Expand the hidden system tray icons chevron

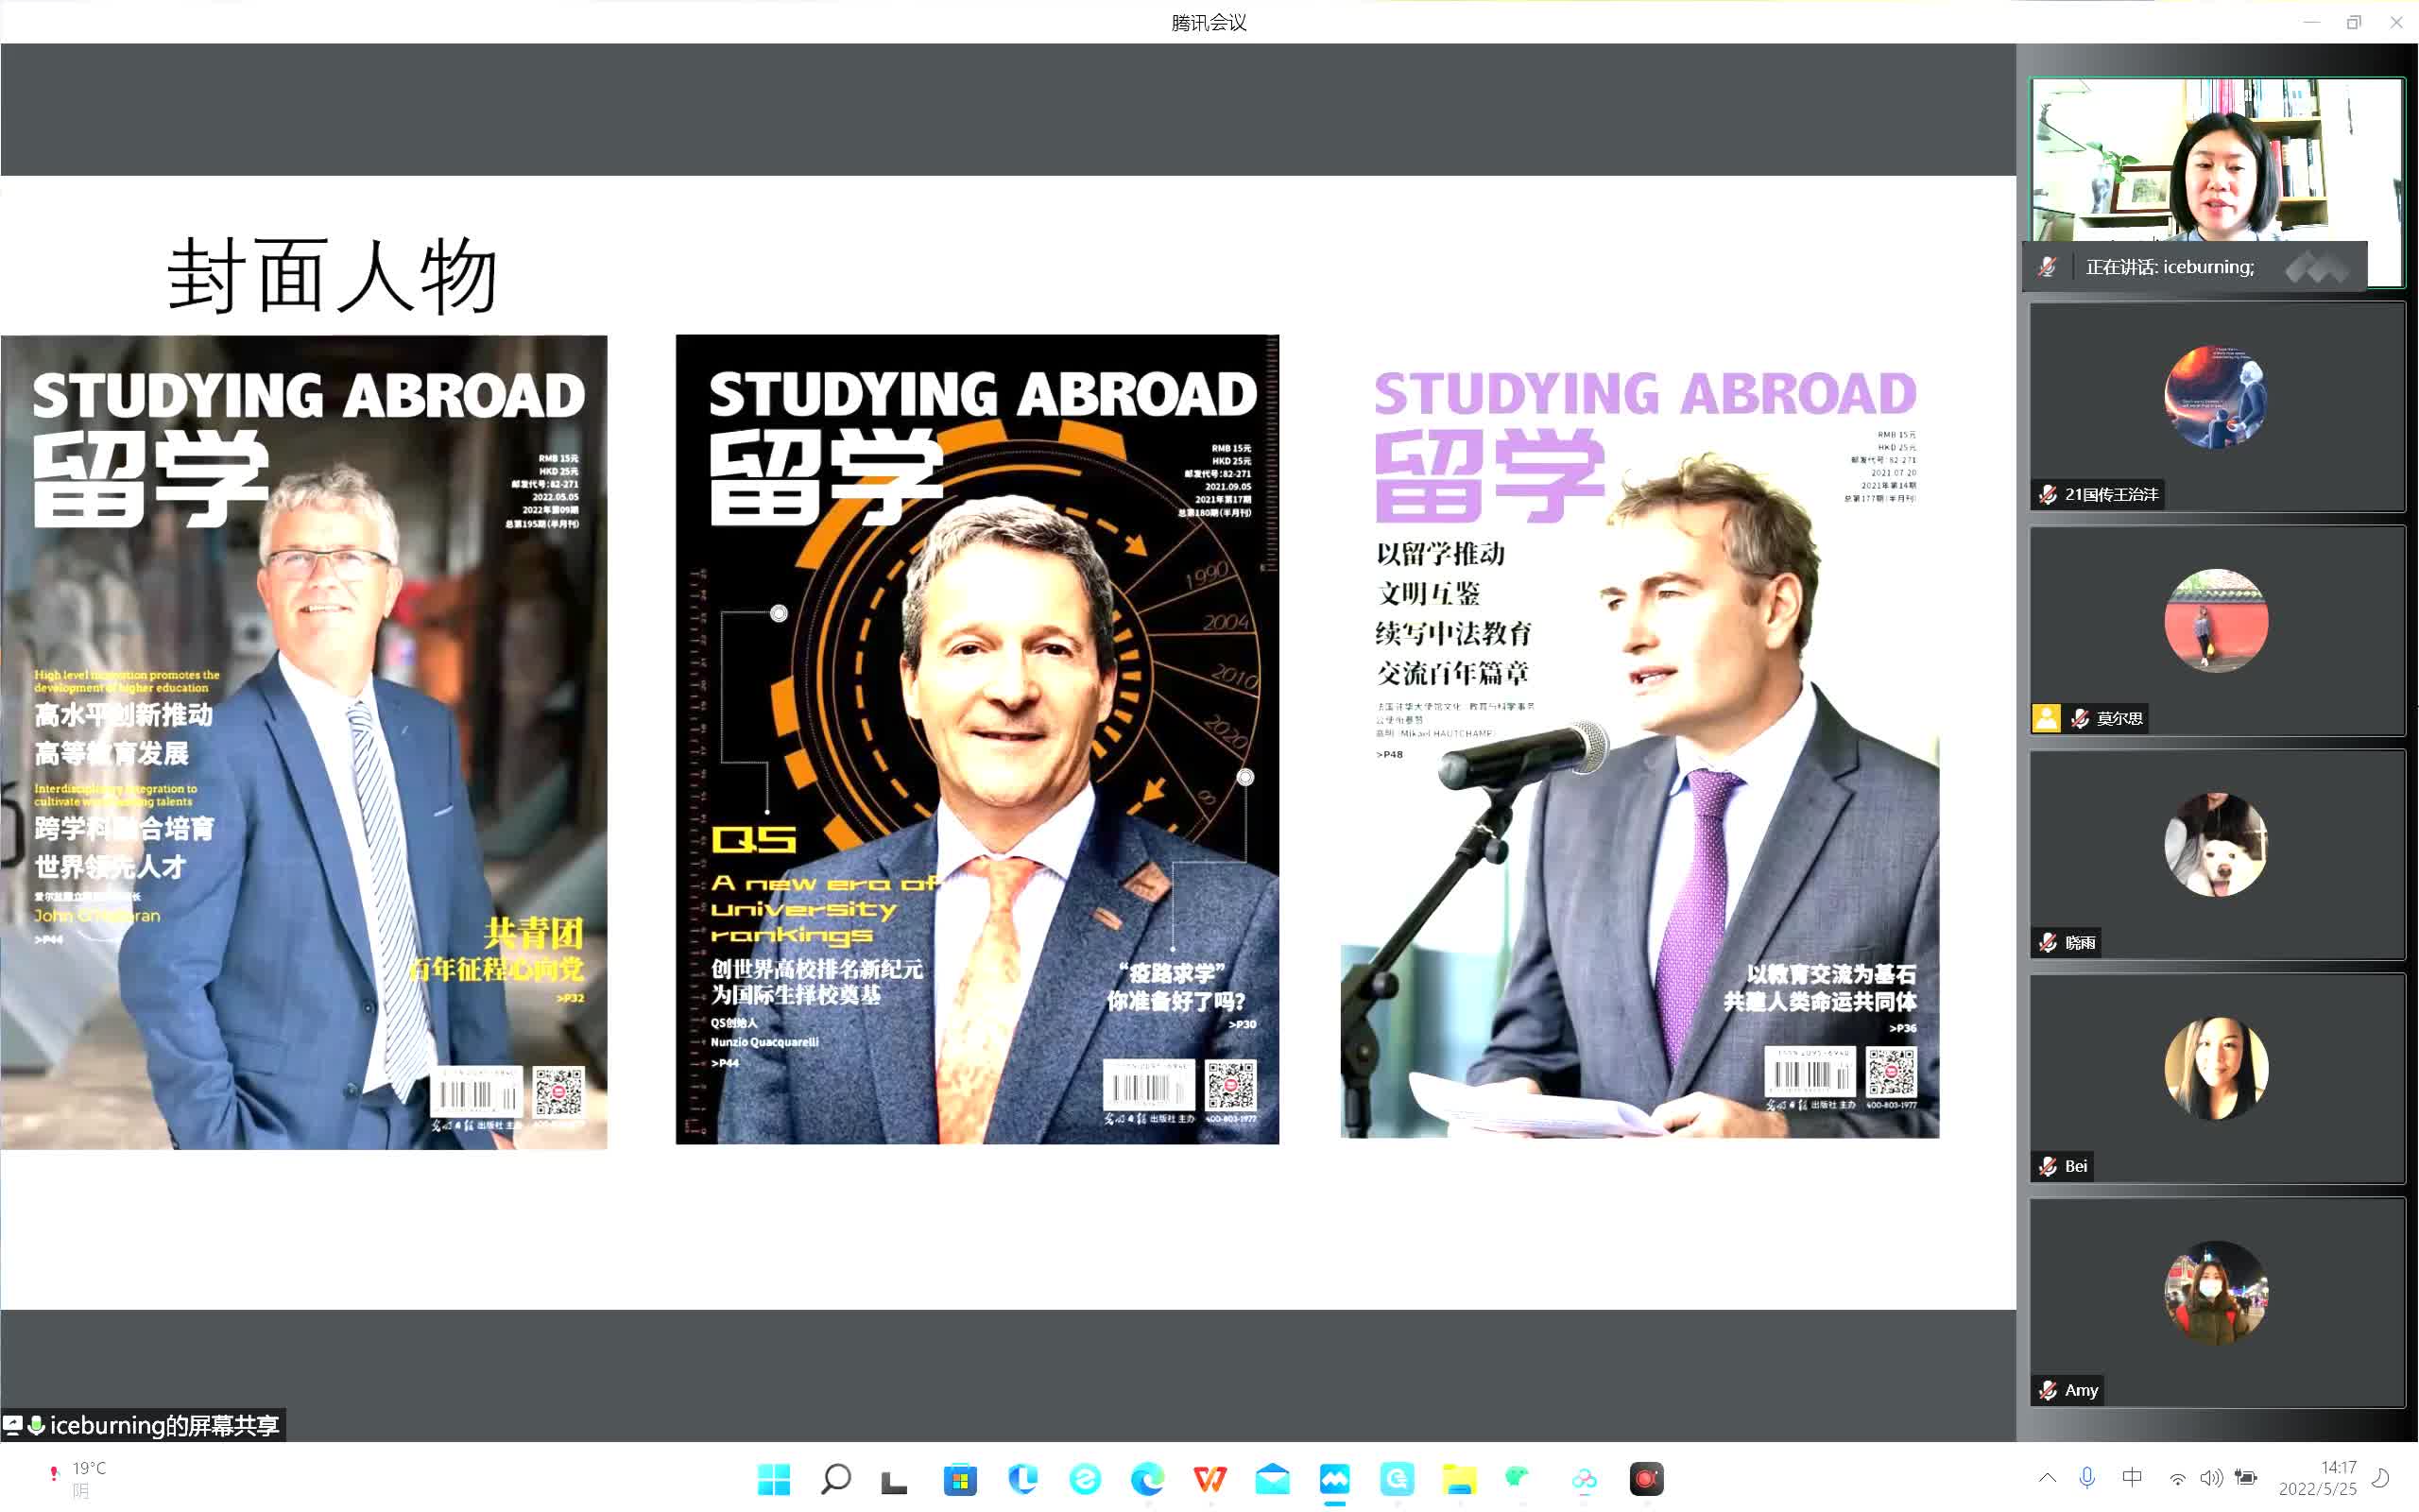[x=2047, y=1478]
